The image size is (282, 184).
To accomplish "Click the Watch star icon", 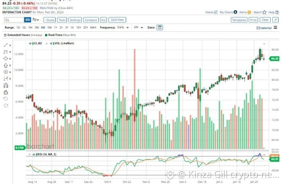I will coord(264,12).
